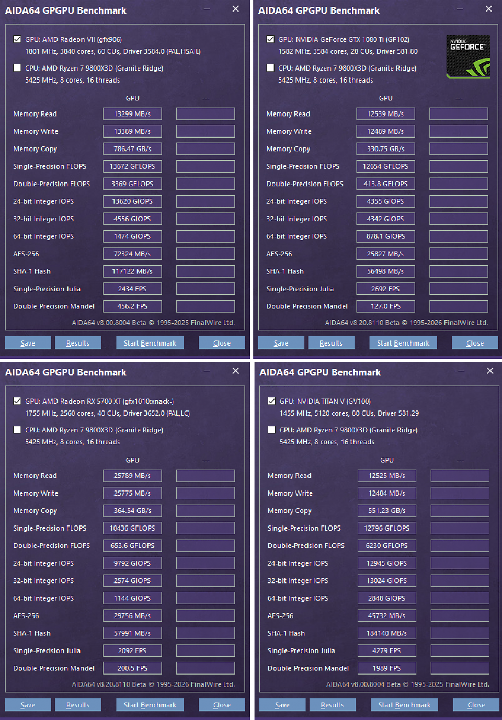
Task: Select the 184140 MB/s SHA-1 Hash value
Action: point(387,633)
